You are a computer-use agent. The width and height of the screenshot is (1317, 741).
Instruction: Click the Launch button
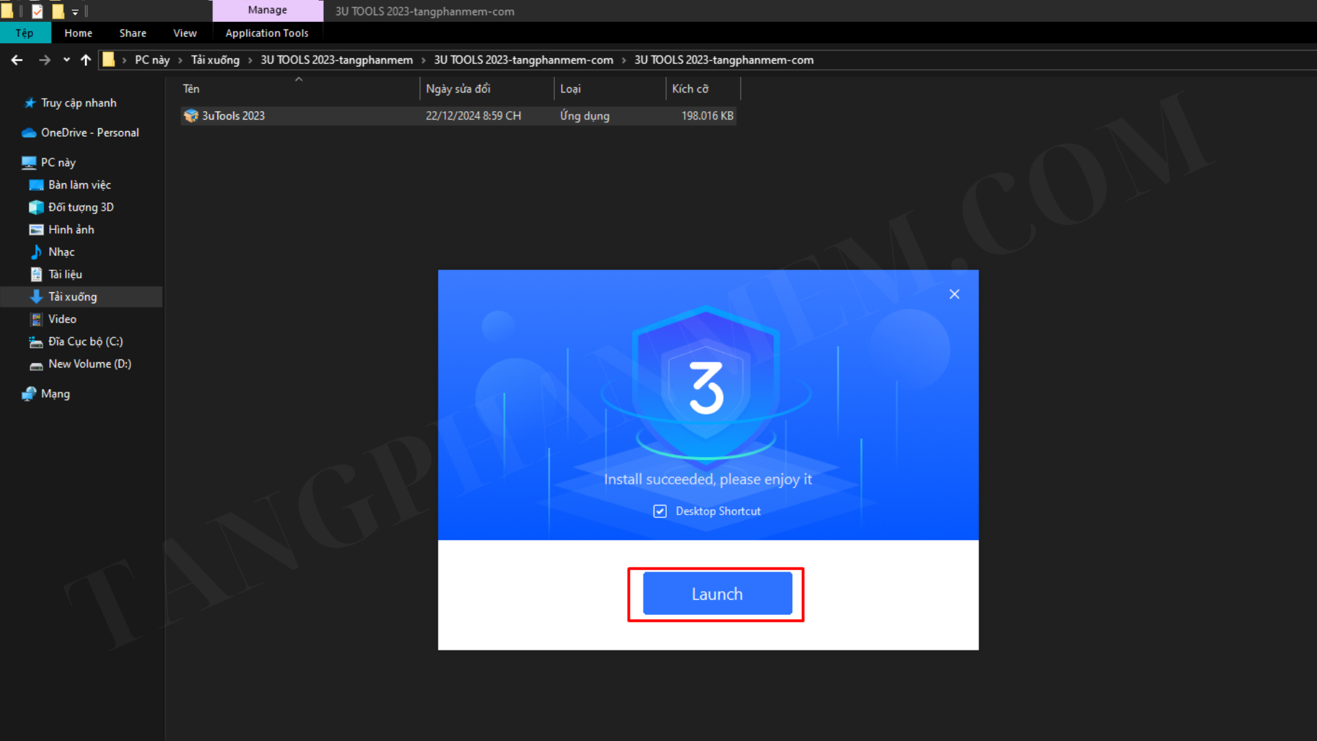[x=717, y=594]
